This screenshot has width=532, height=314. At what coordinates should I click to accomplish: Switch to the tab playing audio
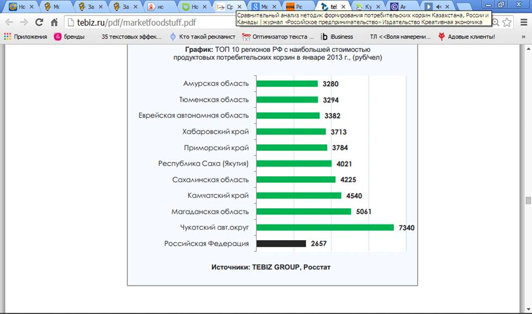(437, 7)
